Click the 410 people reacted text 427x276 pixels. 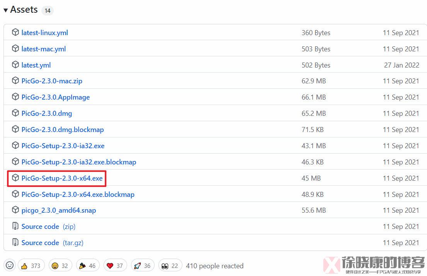pyautogui.click(x=214, y=266)
